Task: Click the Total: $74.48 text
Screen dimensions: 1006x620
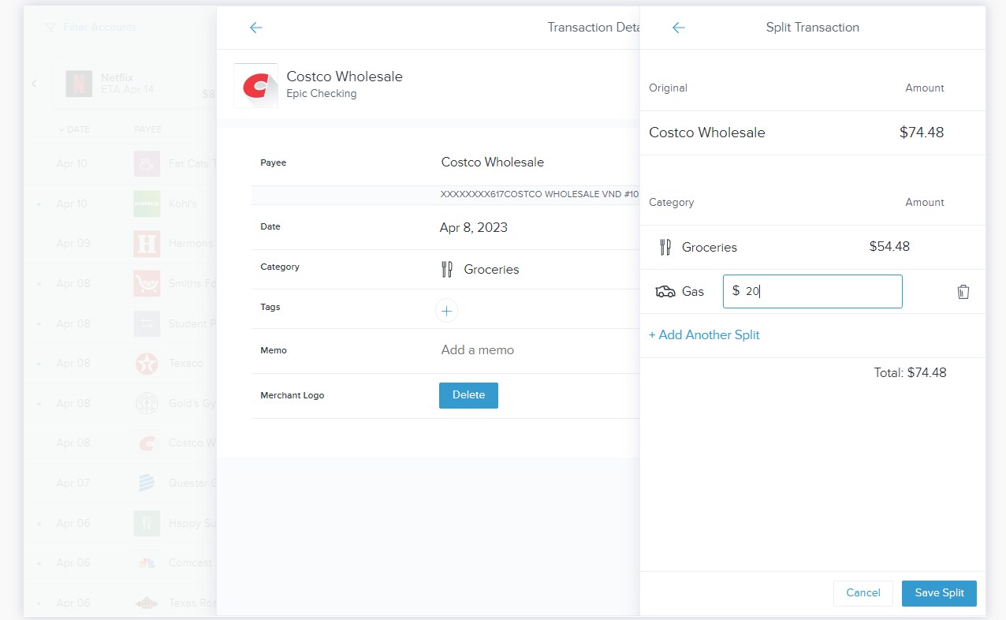Action: tap(910, 372)
